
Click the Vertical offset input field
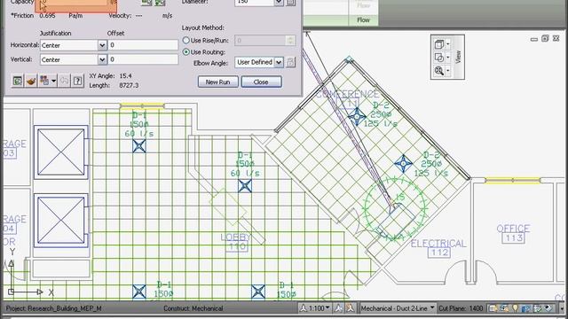143,59
